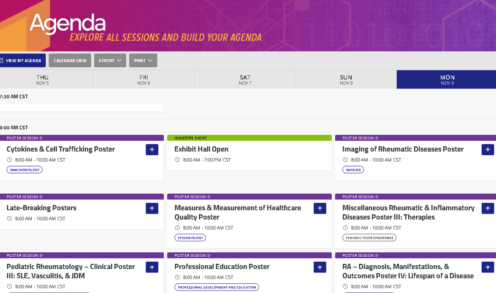Image resolution: width=496 pixels, height=293 pixels.
Task: Open the Exhibit Hall Open session title
Action: 201,149
